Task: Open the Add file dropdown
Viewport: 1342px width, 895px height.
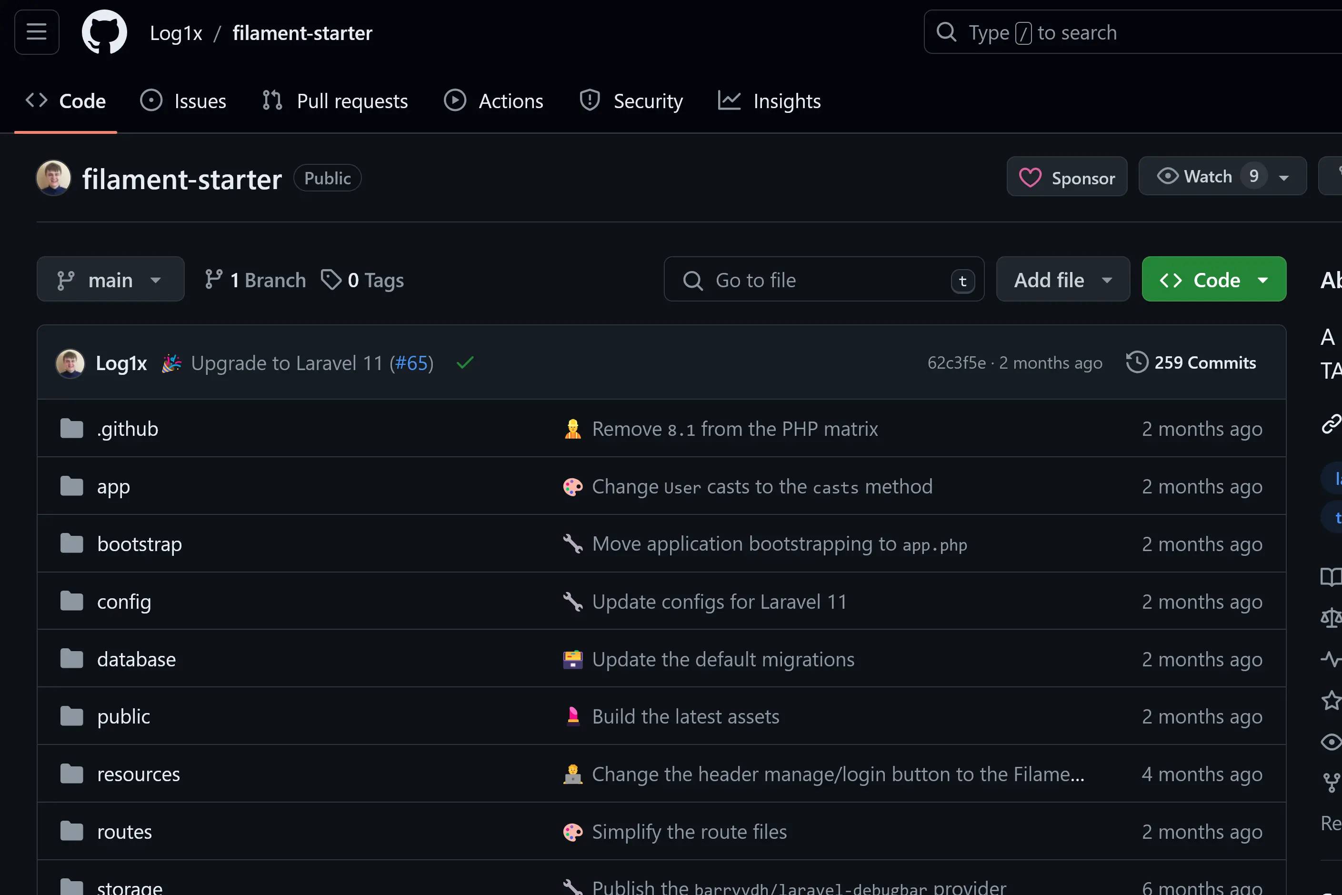Action: pos(1062,280)
